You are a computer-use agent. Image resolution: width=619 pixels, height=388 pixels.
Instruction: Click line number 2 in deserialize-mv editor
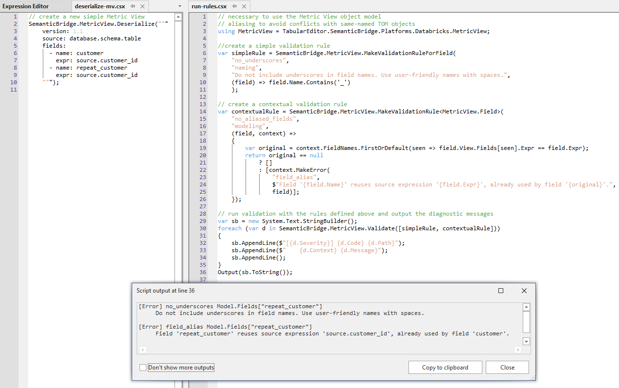click(x=16, y=24)
